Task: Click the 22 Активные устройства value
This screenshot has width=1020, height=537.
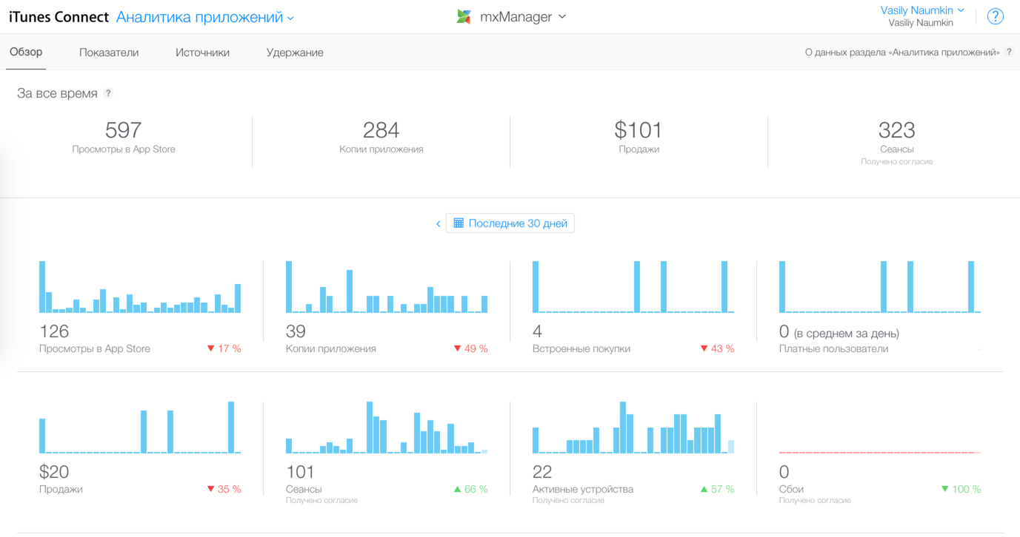Action: (x=542, y=472)
